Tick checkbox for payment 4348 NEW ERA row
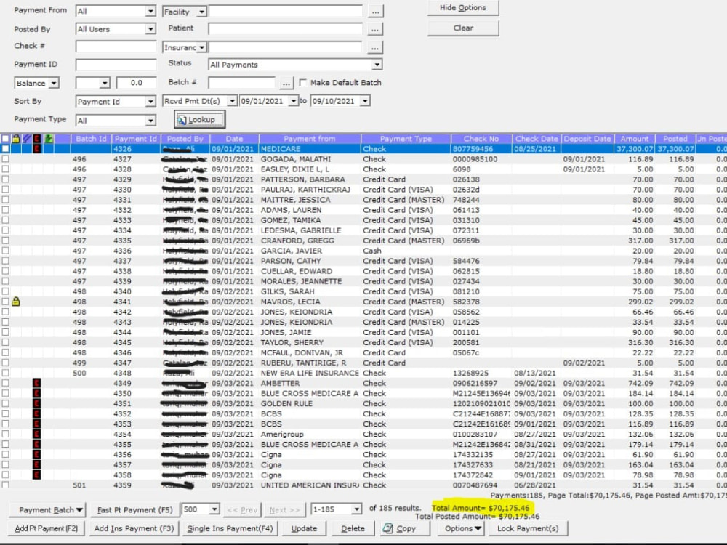Screen dimensions: 727x545 point(5,373)
